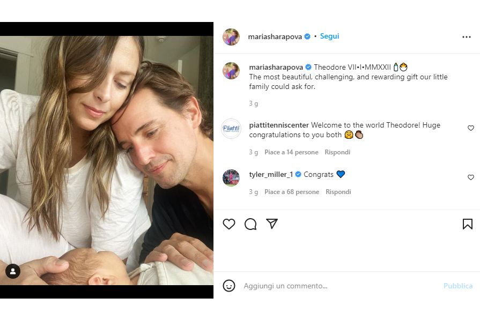Click the Segui follow link
The image size is (480, 320).
(x=329, y=36)
